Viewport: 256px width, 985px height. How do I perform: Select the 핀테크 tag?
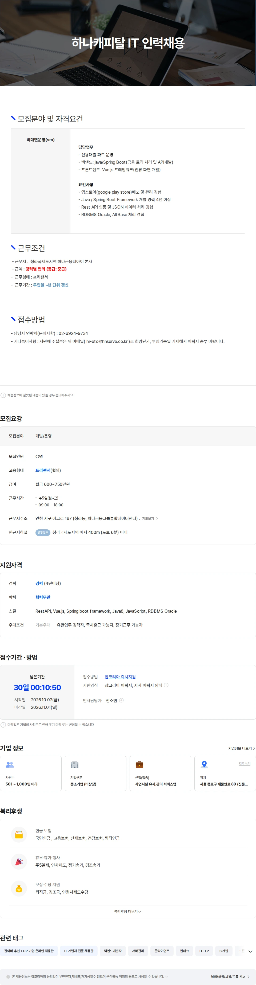(x=184, y=951)
